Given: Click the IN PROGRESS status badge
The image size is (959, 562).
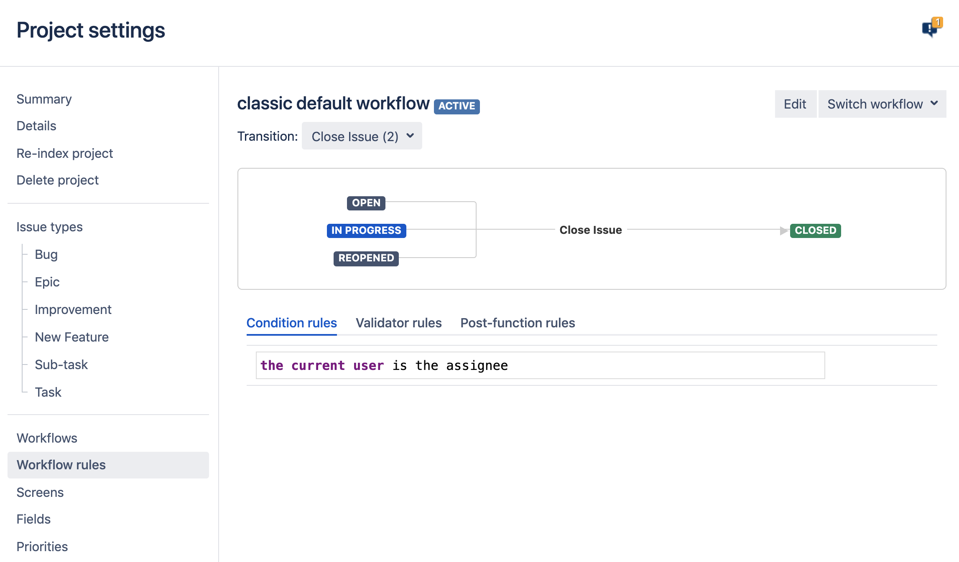Looking at the screenshot, I should pos(366,230).
